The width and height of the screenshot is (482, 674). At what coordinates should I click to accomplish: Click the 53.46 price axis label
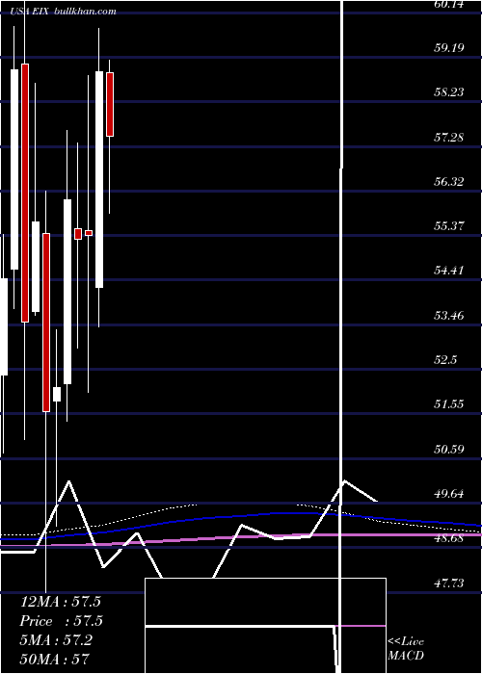click(448, 316)
